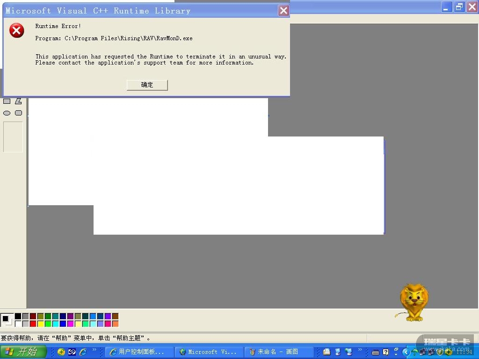Select the Polygon tool in Paint
Viewport: 479px width, 359px height.
pyautogui.click(x=18, y=101)
